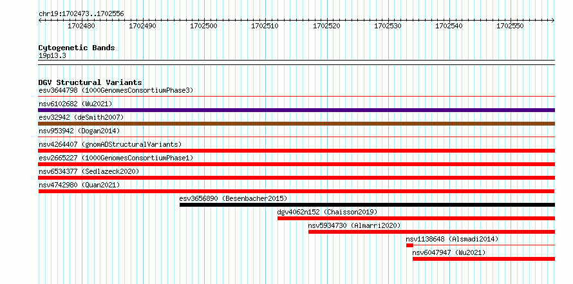
Task: Click the red nsv6534377 variant bar
Action: (296, 178)
